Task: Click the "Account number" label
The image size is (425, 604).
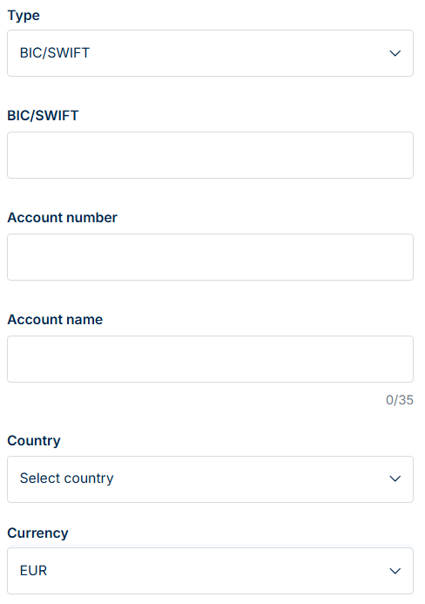Action: [x=63, y=218]
